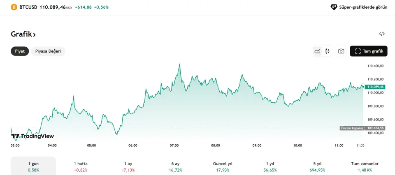Switch to Piyasa Değeri view
This screenshot has width=395, height=175.
(x=48, y=51)
